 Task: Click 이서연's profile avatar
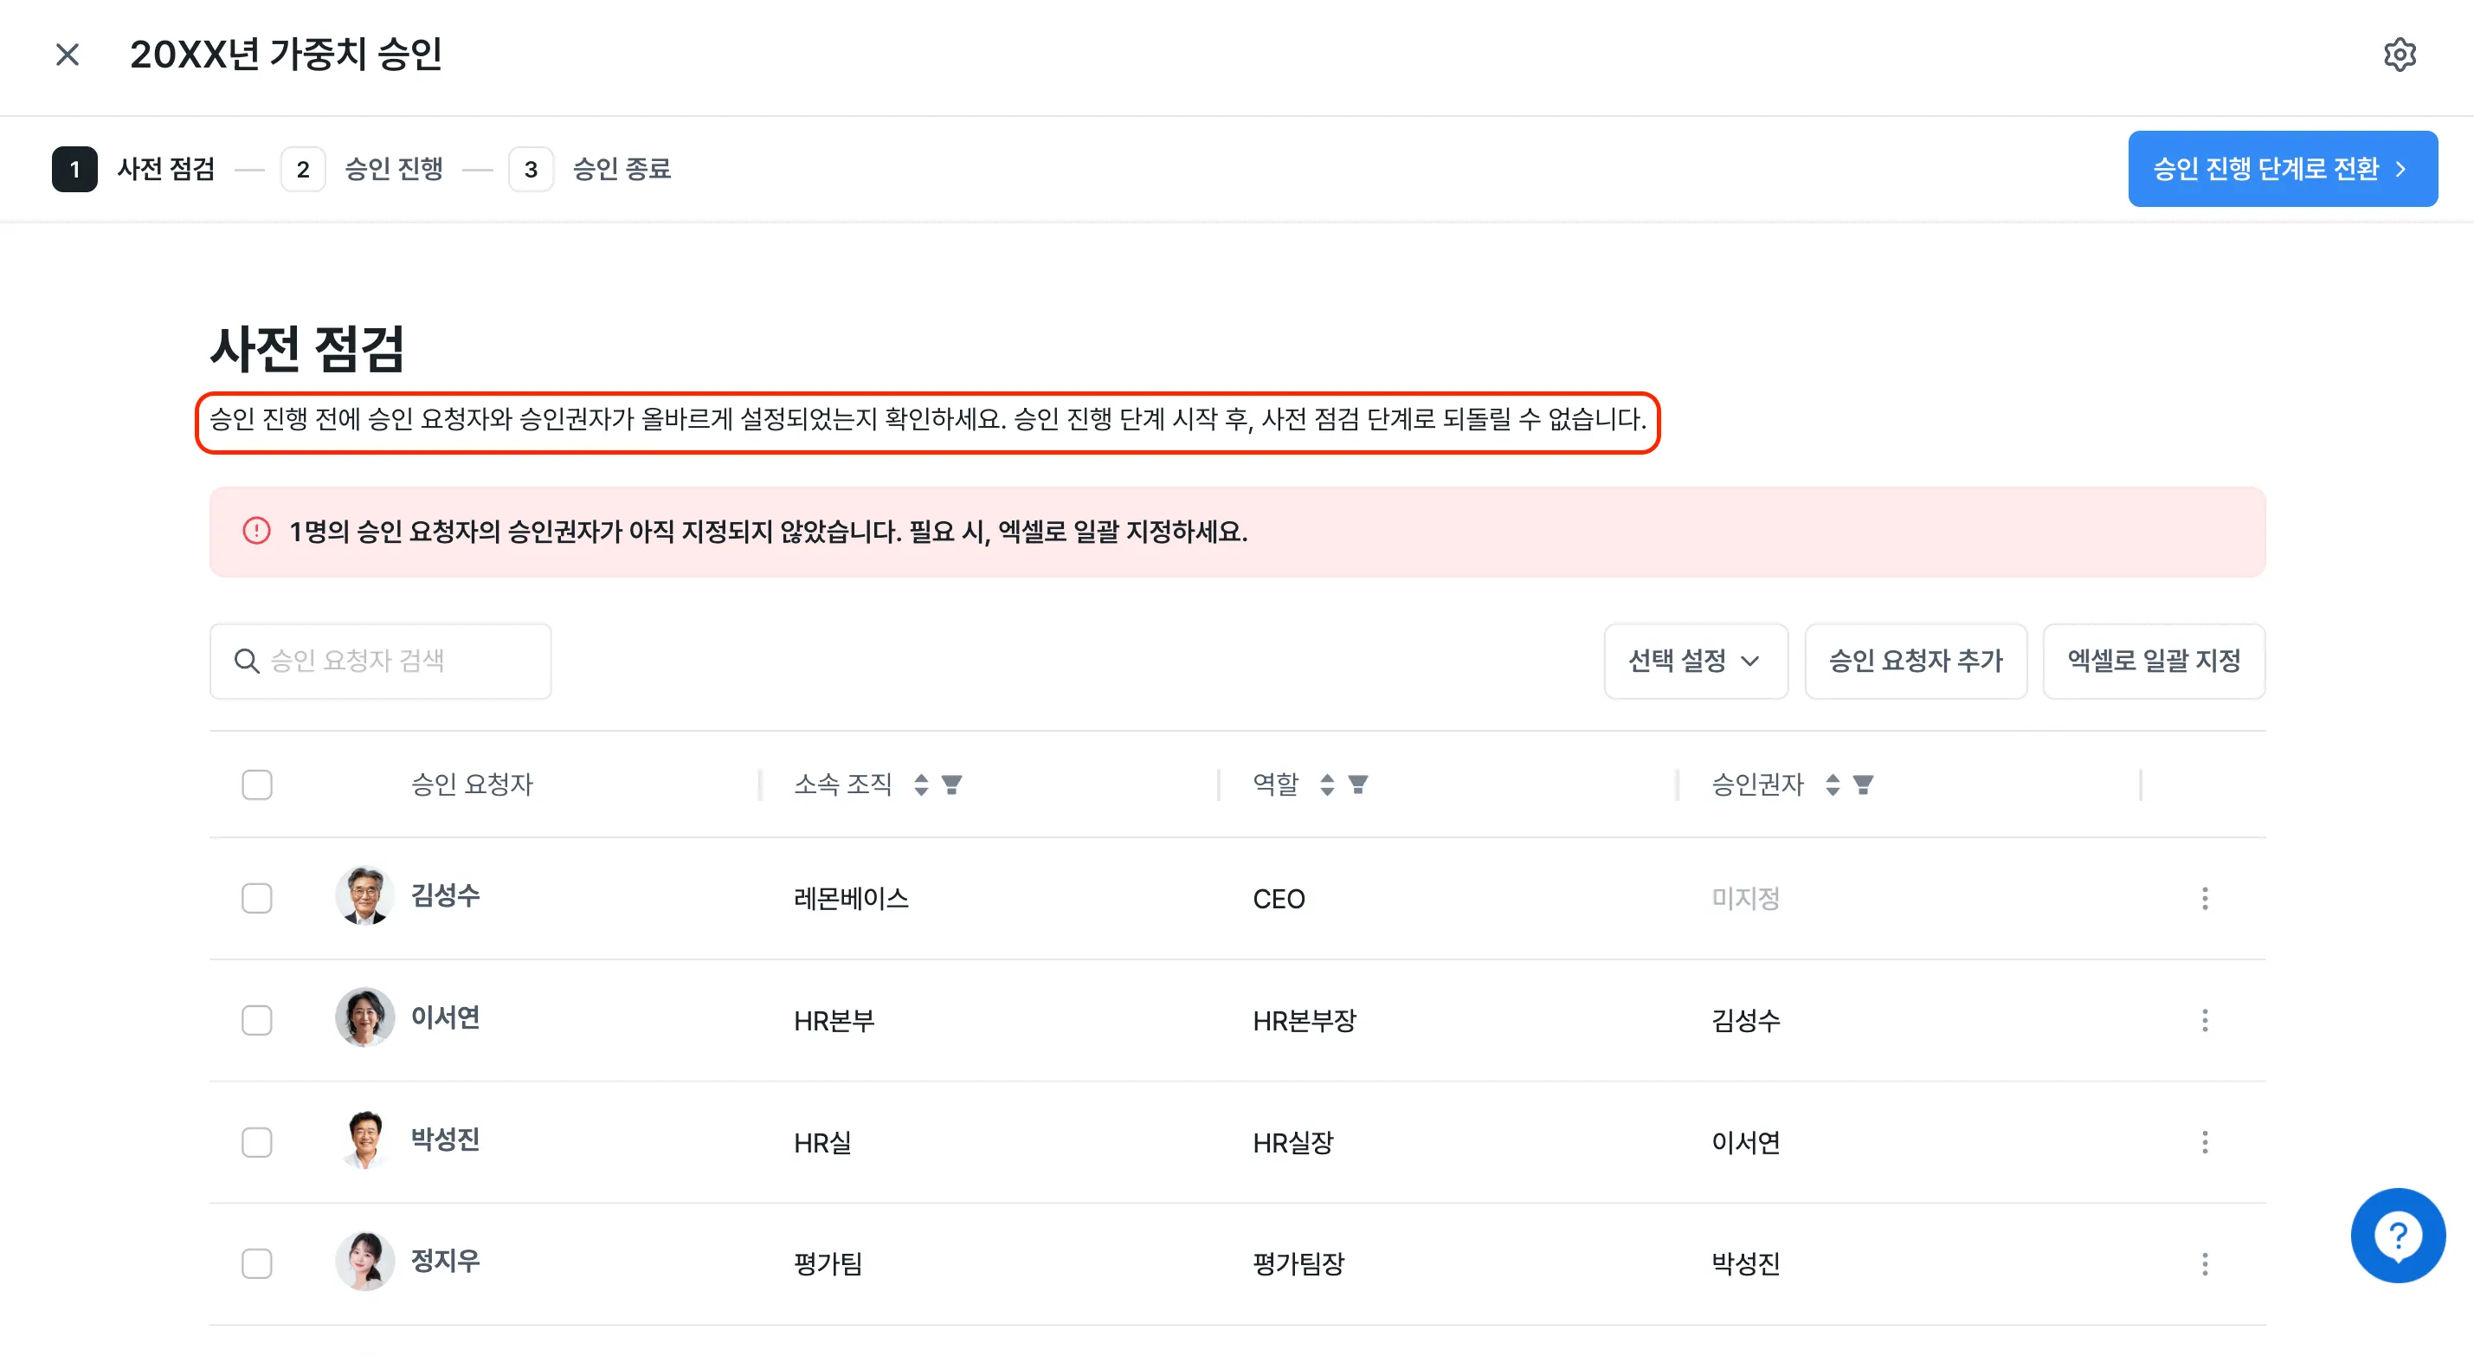pos(365,1017)
